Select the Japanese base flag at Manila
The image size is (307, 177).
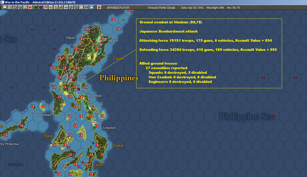(x=70, y=77)
